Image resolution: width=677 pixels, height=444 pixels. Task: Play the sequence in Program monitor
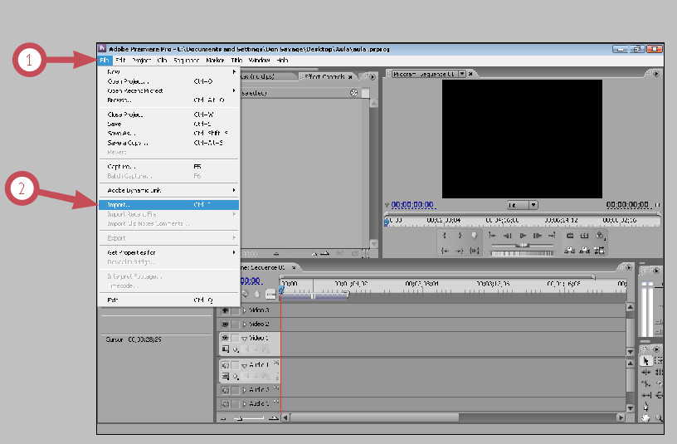(523, 236)
